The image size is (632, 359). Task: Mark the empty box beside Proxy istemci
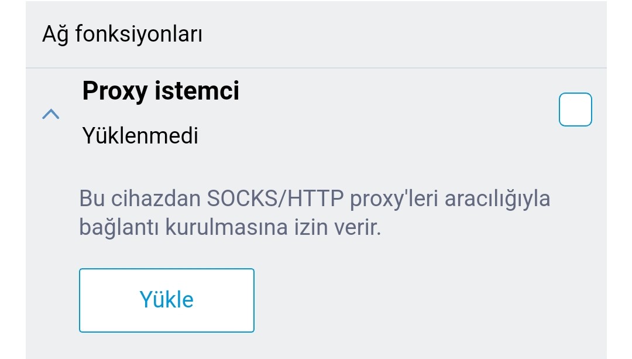point(575,110)
